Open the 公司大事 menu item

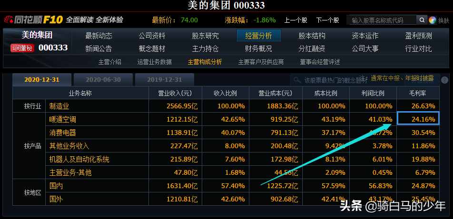[x=365, y=48]
